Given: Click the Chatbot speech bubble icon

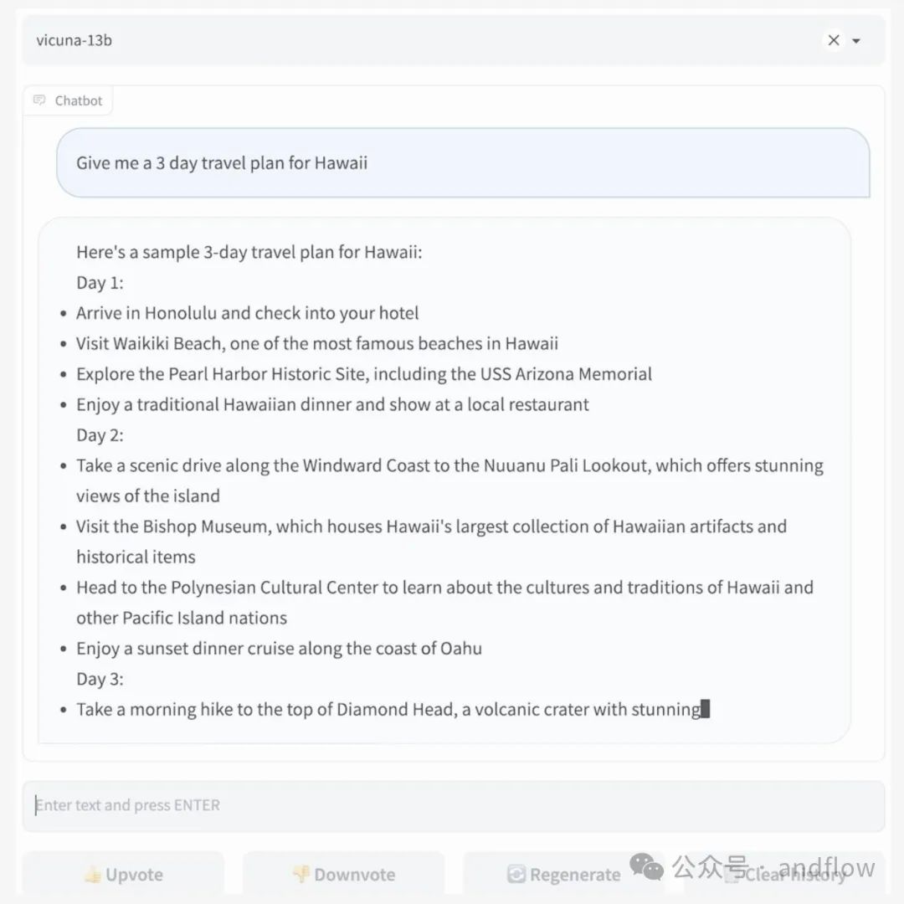Looking at the screenshot, I should point(39,100).
